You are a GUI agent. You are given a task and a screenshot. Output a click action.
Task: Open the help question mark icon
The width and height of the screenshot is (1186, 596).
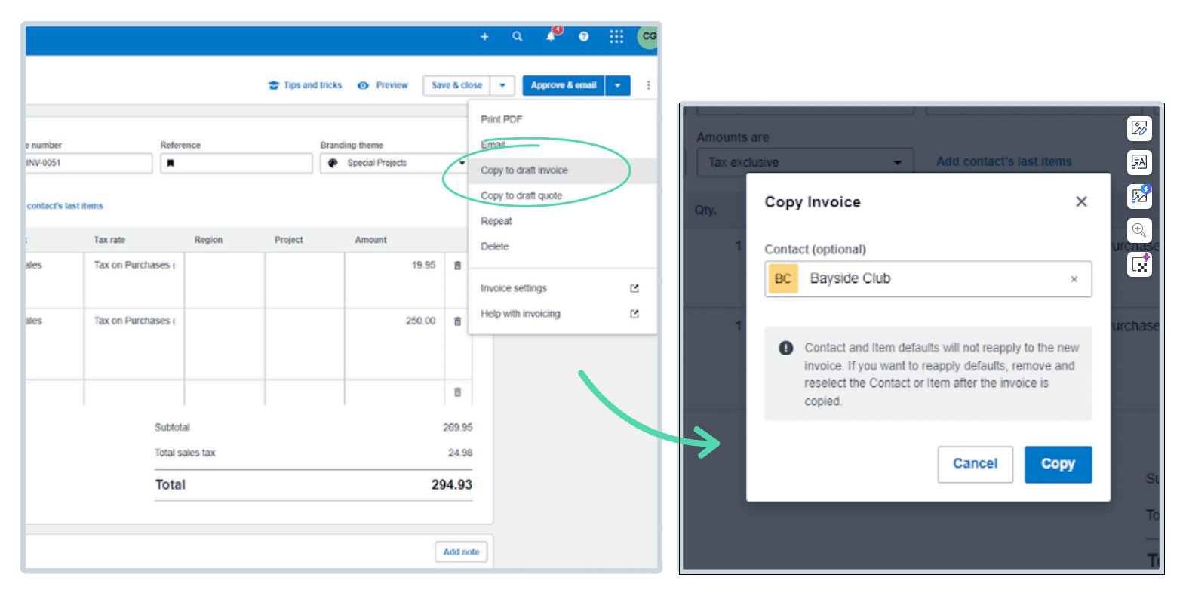point(584,36)
